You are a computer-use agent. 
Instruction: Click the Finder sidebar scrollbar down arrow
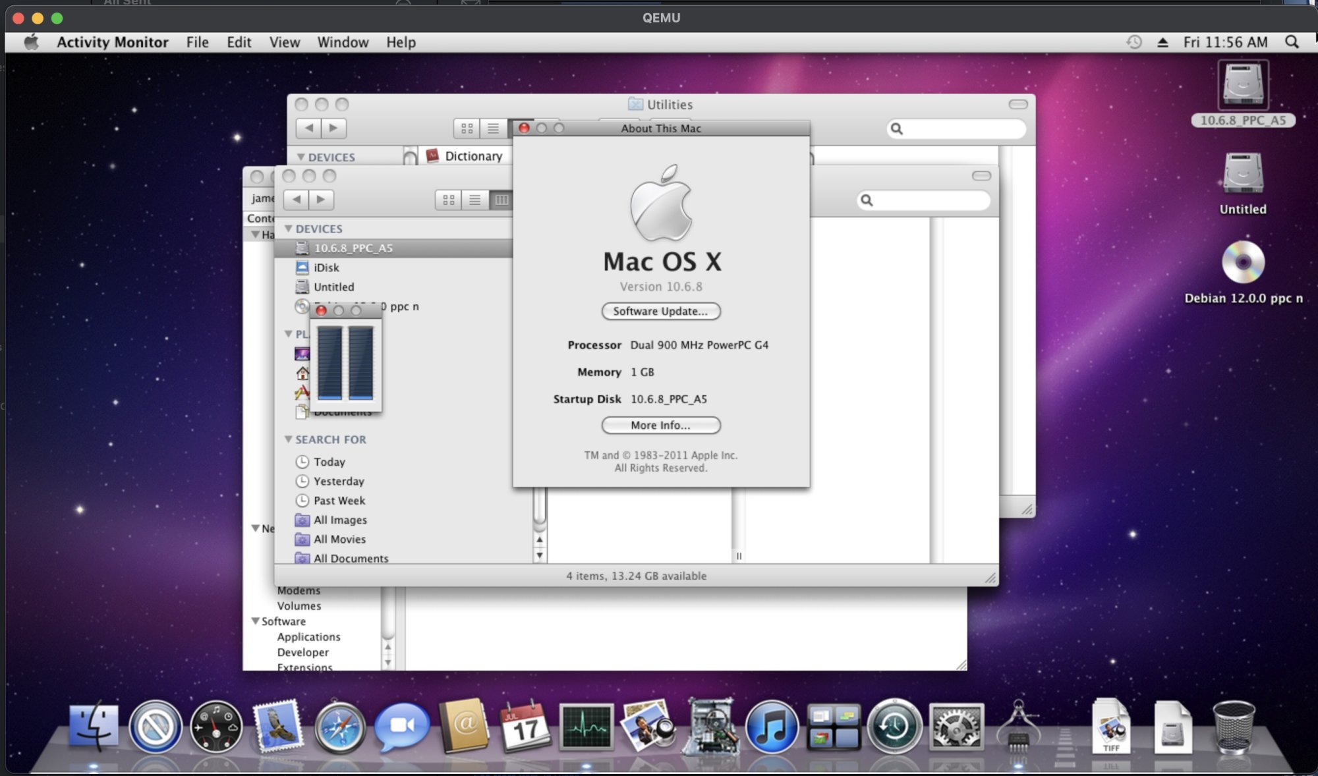[x=540, y=555]
